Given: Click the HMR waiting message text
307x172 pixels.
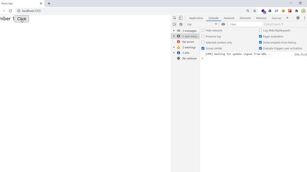Looking at the screenshot, I should click(238, 54).
